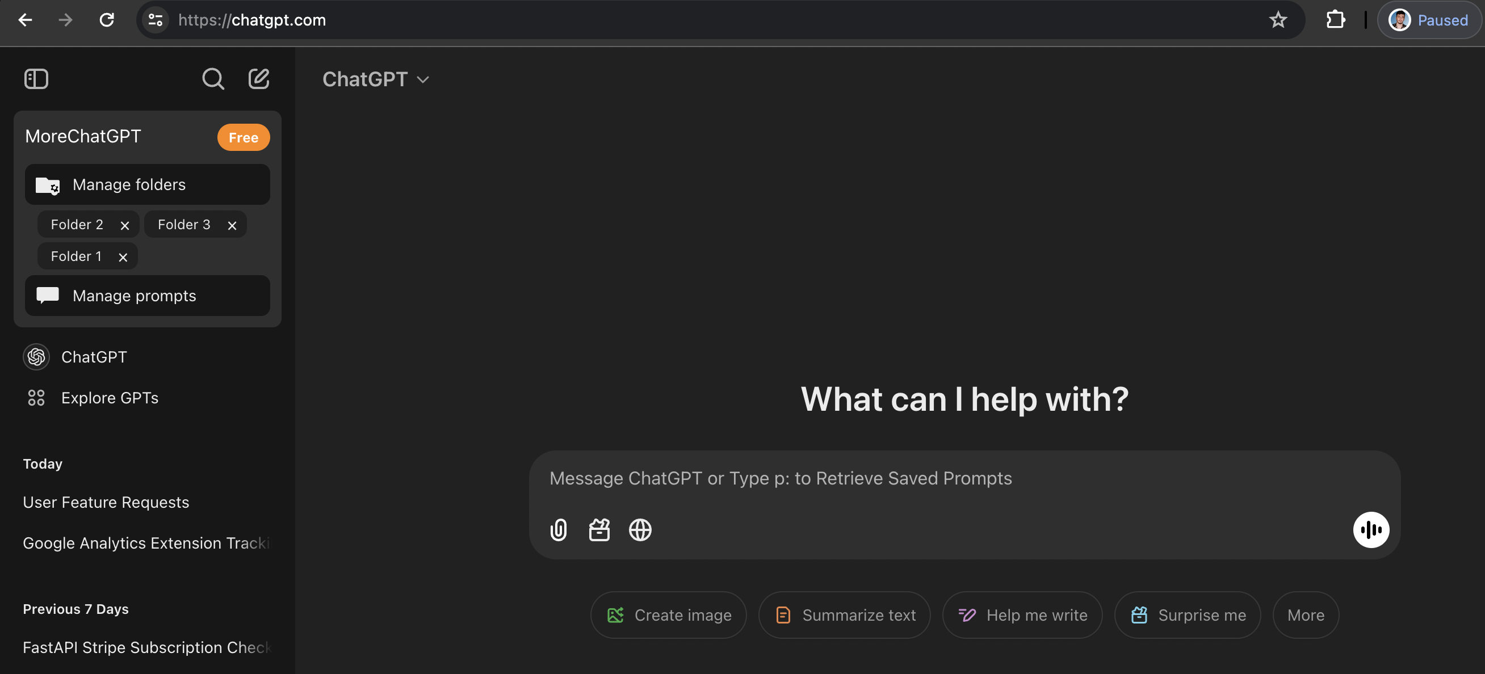Click the speech bubble icon in Manage prompts
Screen dimensions: 1485x674
point(47,296)
